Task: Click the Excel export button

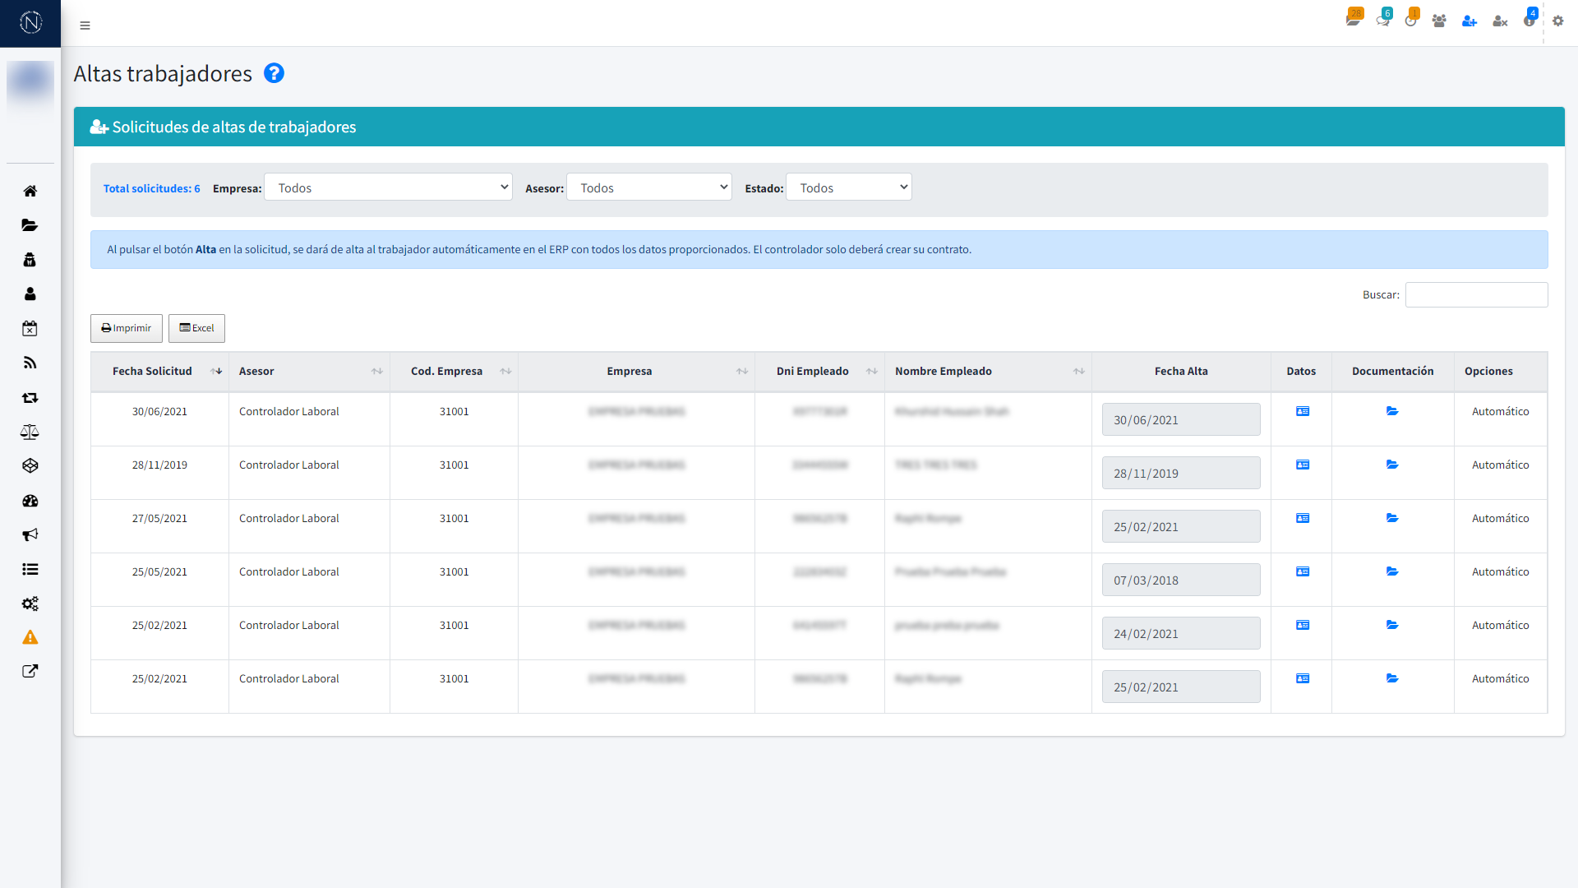Action: click(196, 328)
